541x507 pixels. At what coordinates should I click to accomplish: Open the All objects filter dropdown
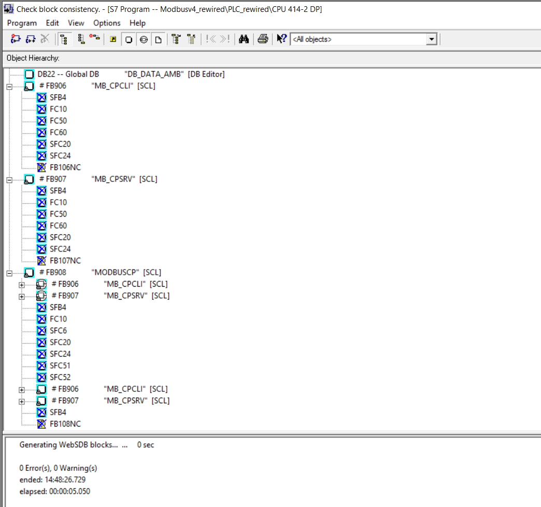tap(431, 39)
